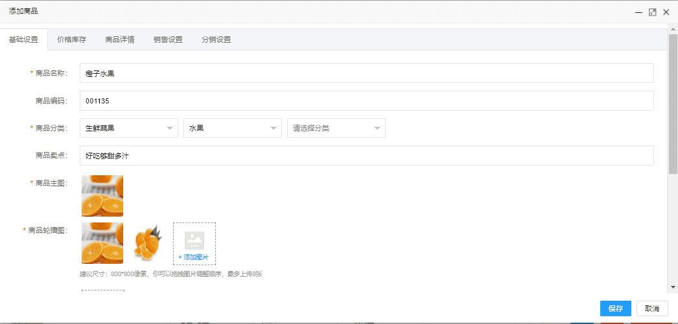Click the 商品名称 input field
This screenshot has width=678, height=324.
click(366, 74)
